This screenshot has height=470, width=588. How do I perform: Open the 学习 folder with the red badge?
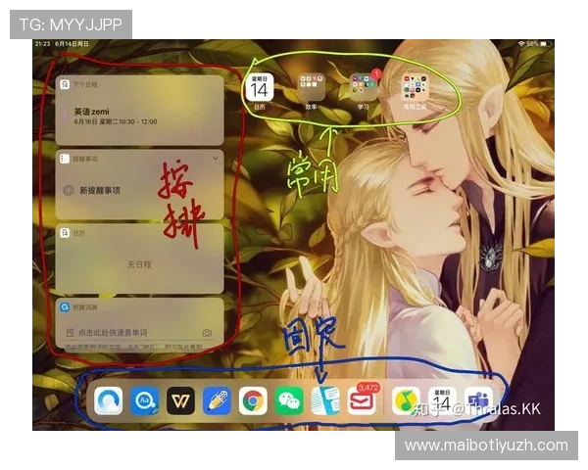(x=363, y=87)
